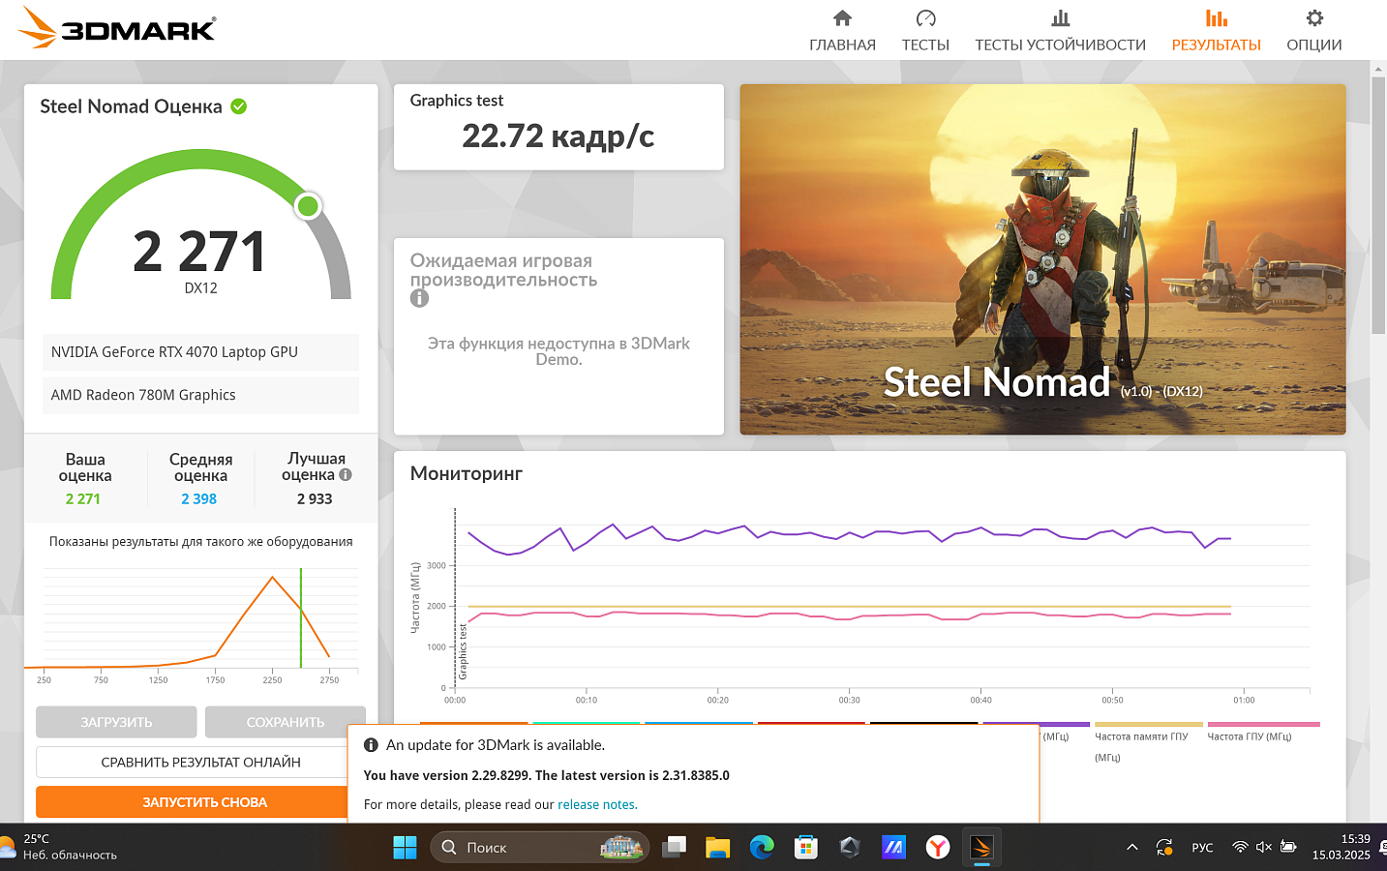This screenshot has width=1387, height=871.
Task: Click the green validation checkmark icon
Action: point(239,106)
